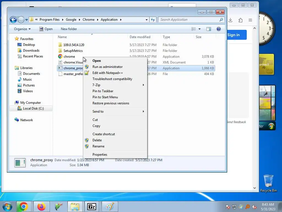Image resolution: width=282 pixels, height=212 pixels.
Task: Expand the address bar history dropdown
Action: tap(147, 20)
